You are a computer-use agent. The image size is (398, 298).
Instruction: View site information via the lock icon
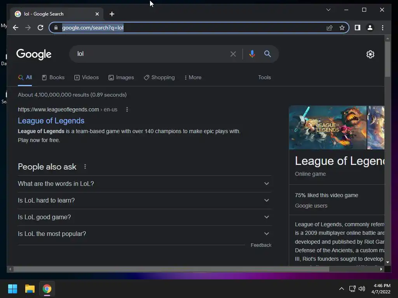click(x=56, y=28)
